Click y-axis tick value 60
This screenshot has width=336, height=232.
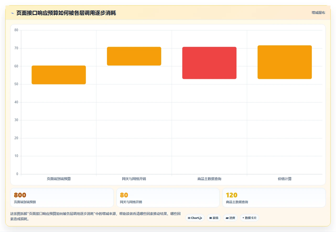pos(16,66)
